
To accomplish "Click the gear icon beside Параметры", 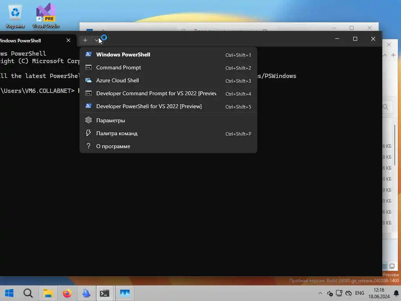I will (x=89, y=120).
